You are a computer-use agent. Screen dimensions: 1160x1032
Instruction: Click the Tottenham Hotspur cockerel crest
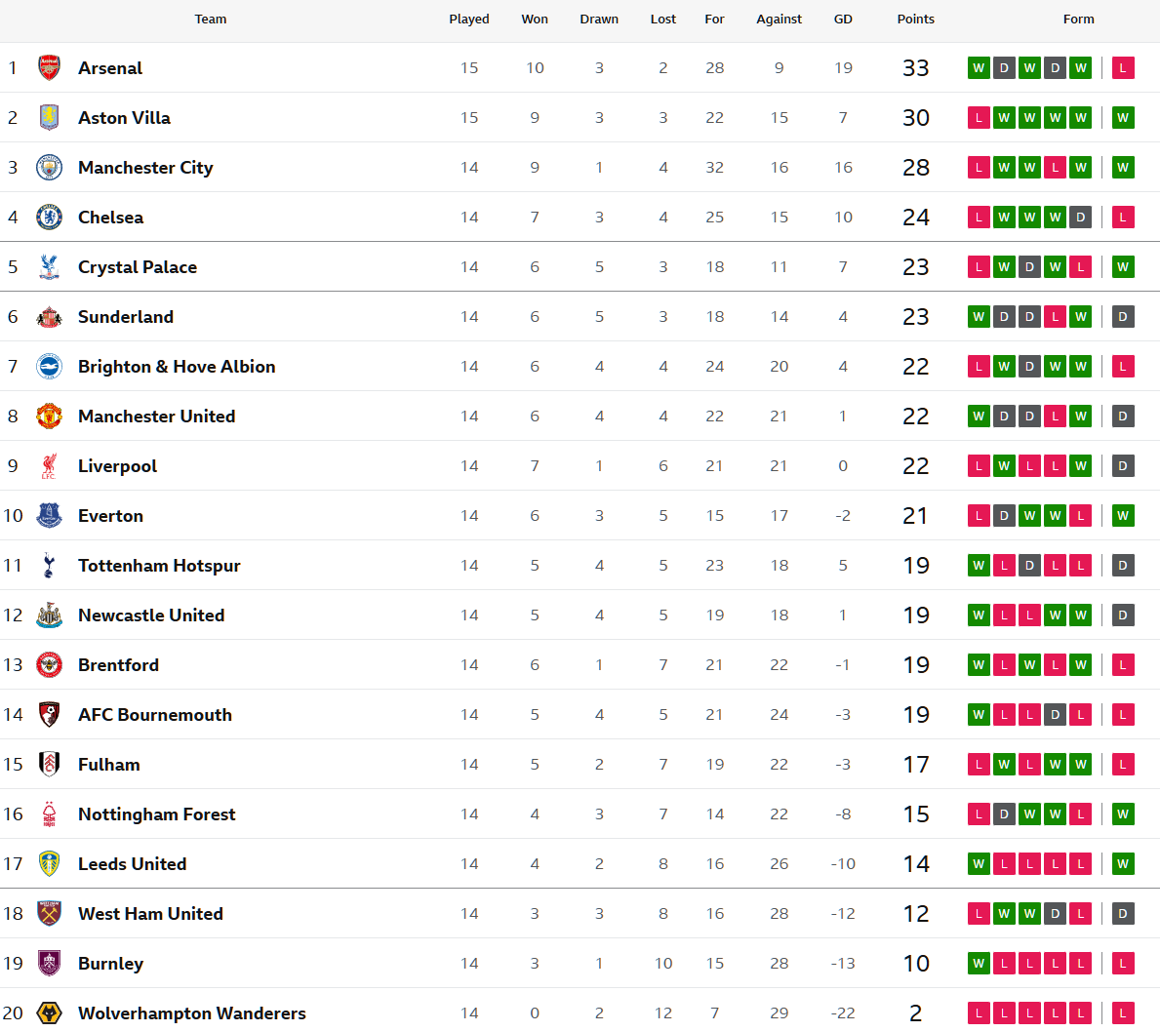click(49, 565)
